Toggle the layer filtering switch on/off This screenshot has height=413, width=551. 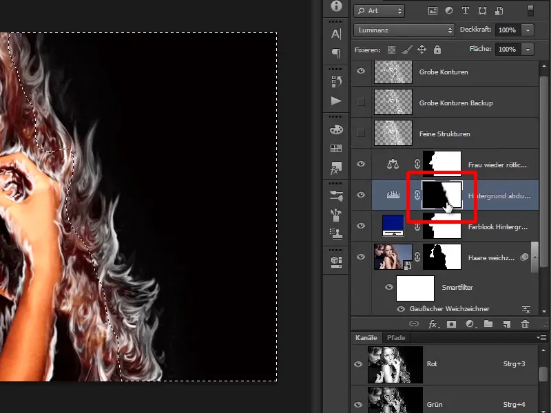tap(530, 10)
